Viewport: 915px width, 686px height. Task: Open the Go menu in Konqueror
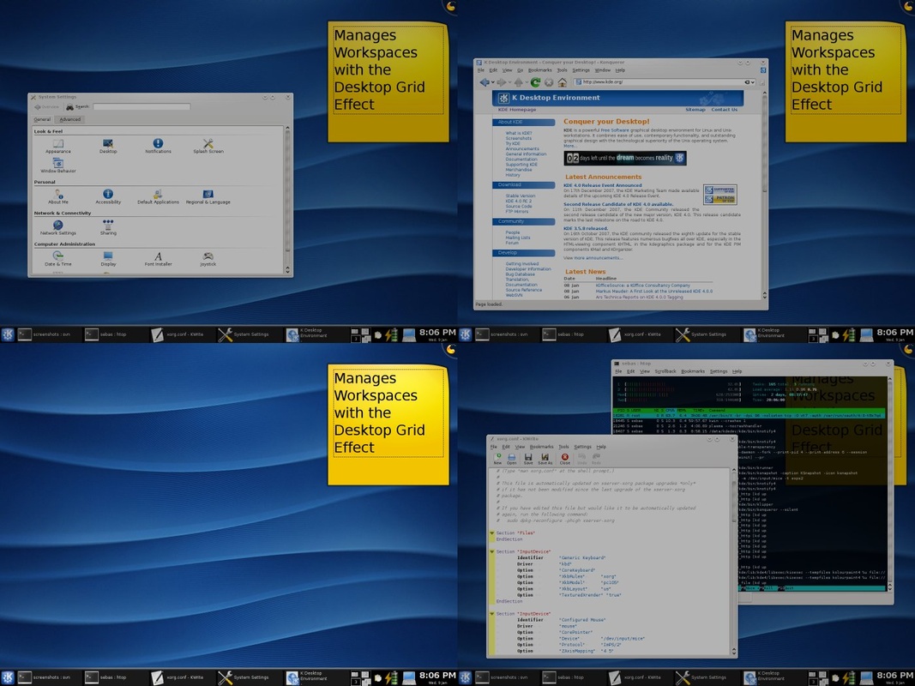click(520, 70)
